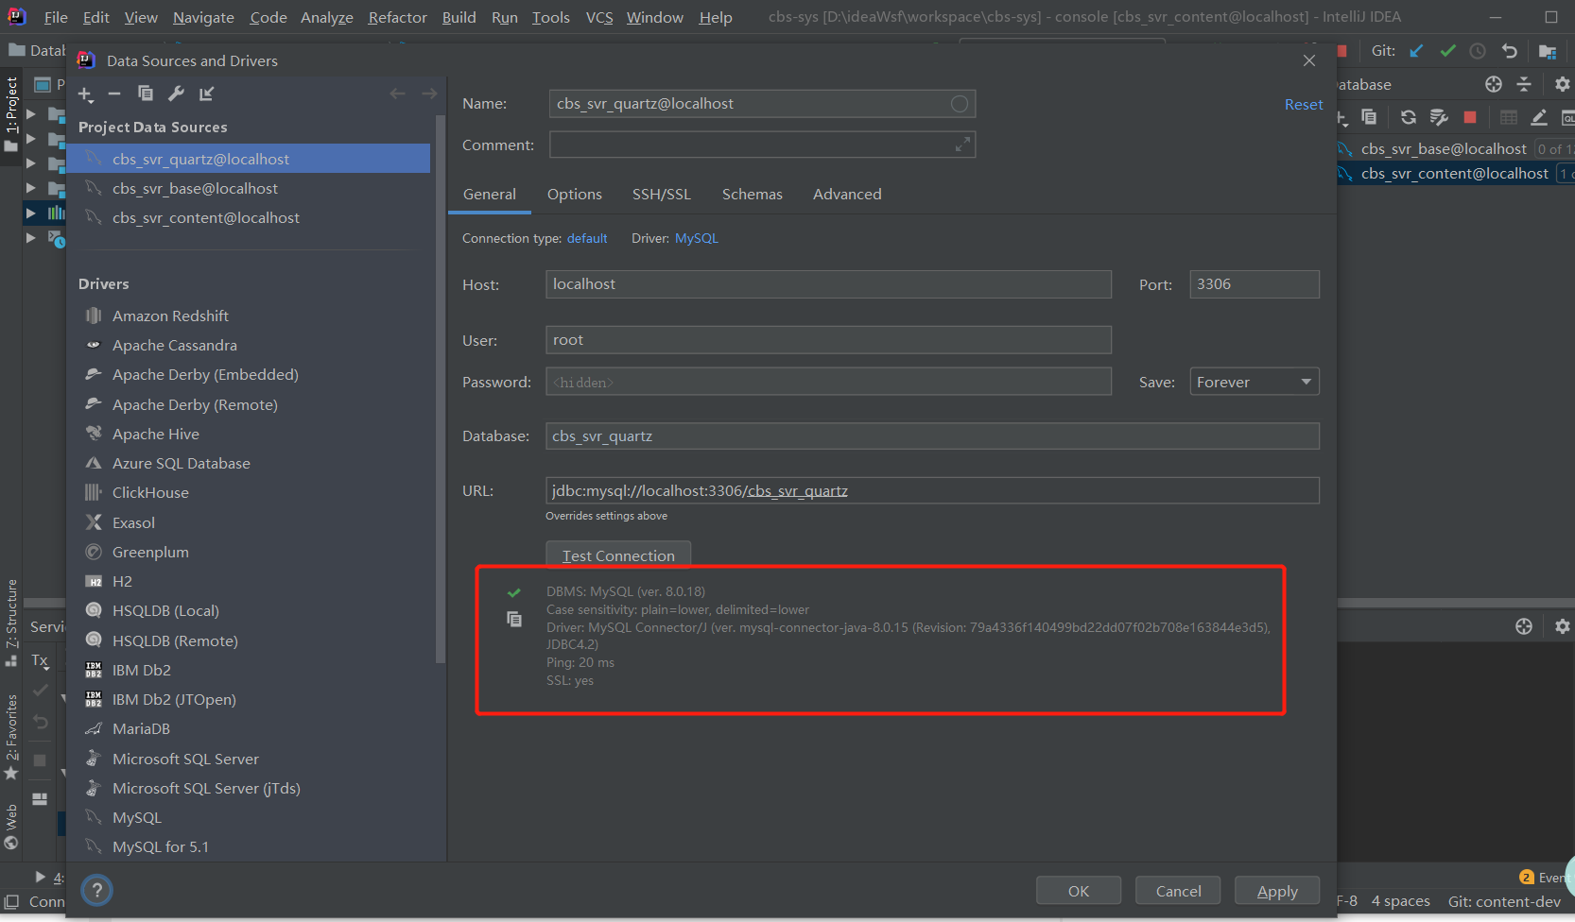Duplicate the selected data source icon
The image size is (1575, 922).
146,93
